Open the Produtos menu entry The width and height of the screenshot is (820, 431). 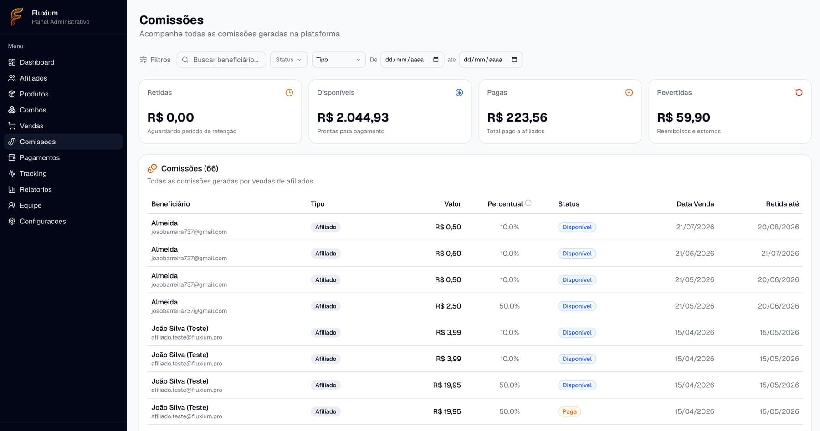click(63, 94)
